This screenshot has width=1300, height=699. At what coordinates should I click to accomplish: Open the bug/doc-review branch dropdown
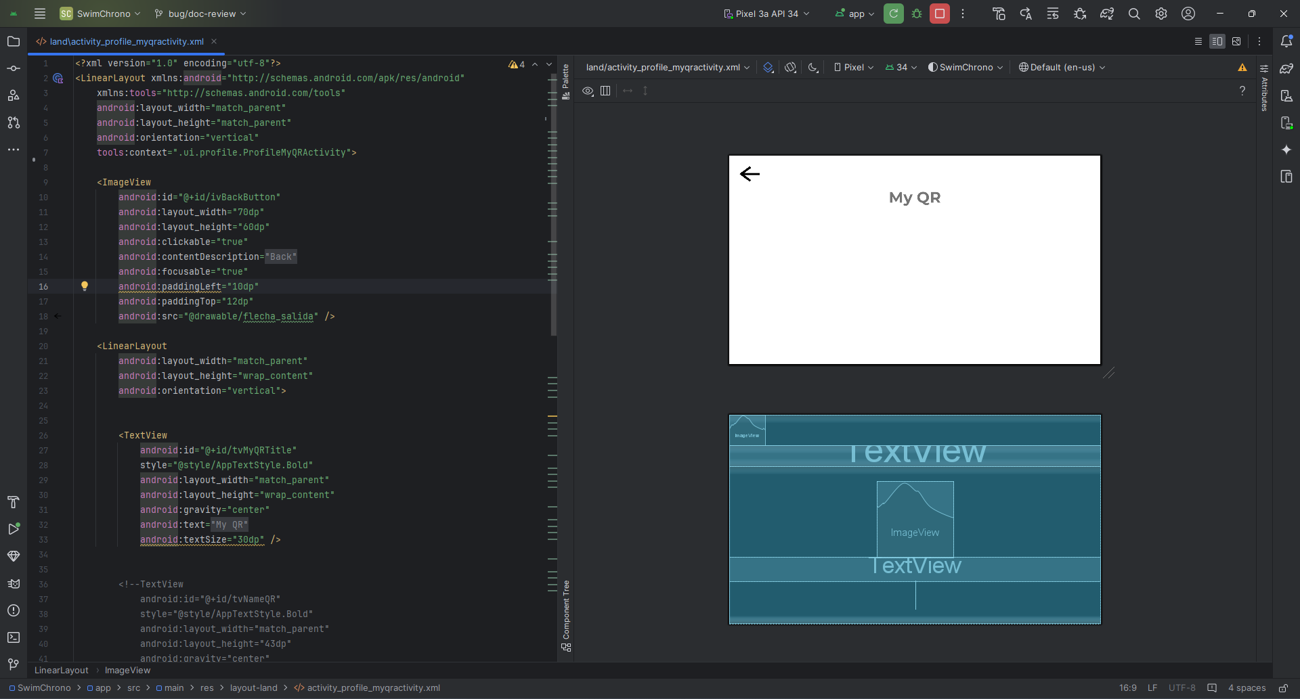pyautogui.click(x=200, y=14)
